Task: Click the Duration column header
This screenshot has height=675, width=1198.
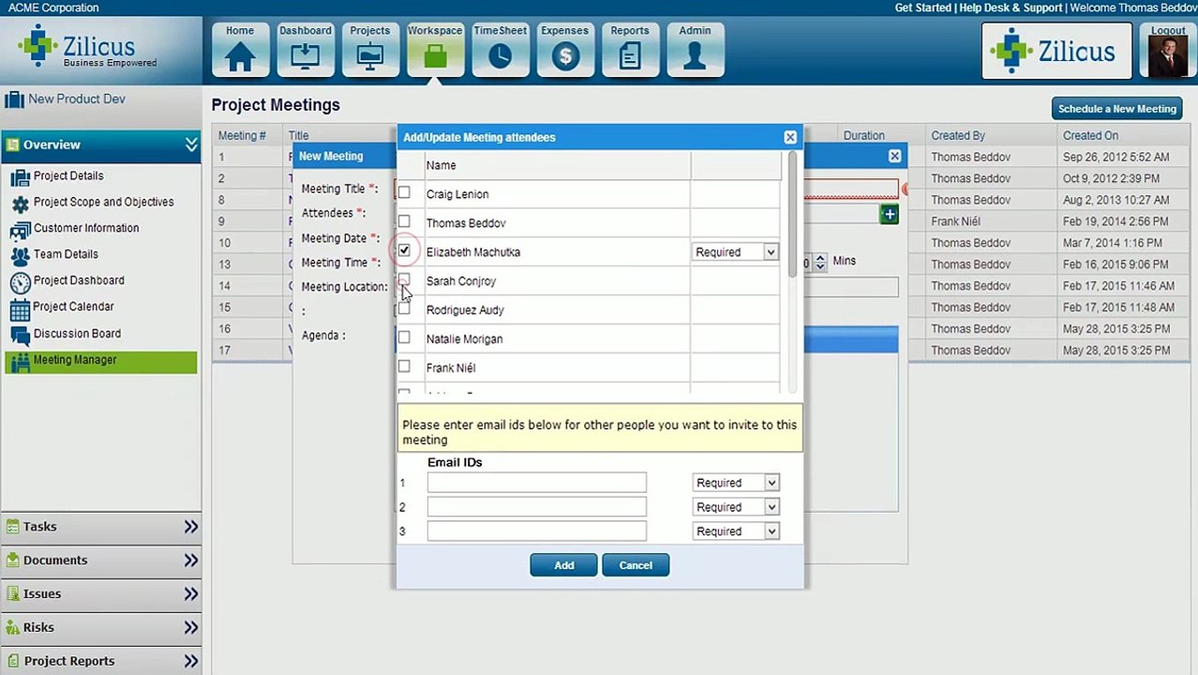Action: (x=863, y=136)
